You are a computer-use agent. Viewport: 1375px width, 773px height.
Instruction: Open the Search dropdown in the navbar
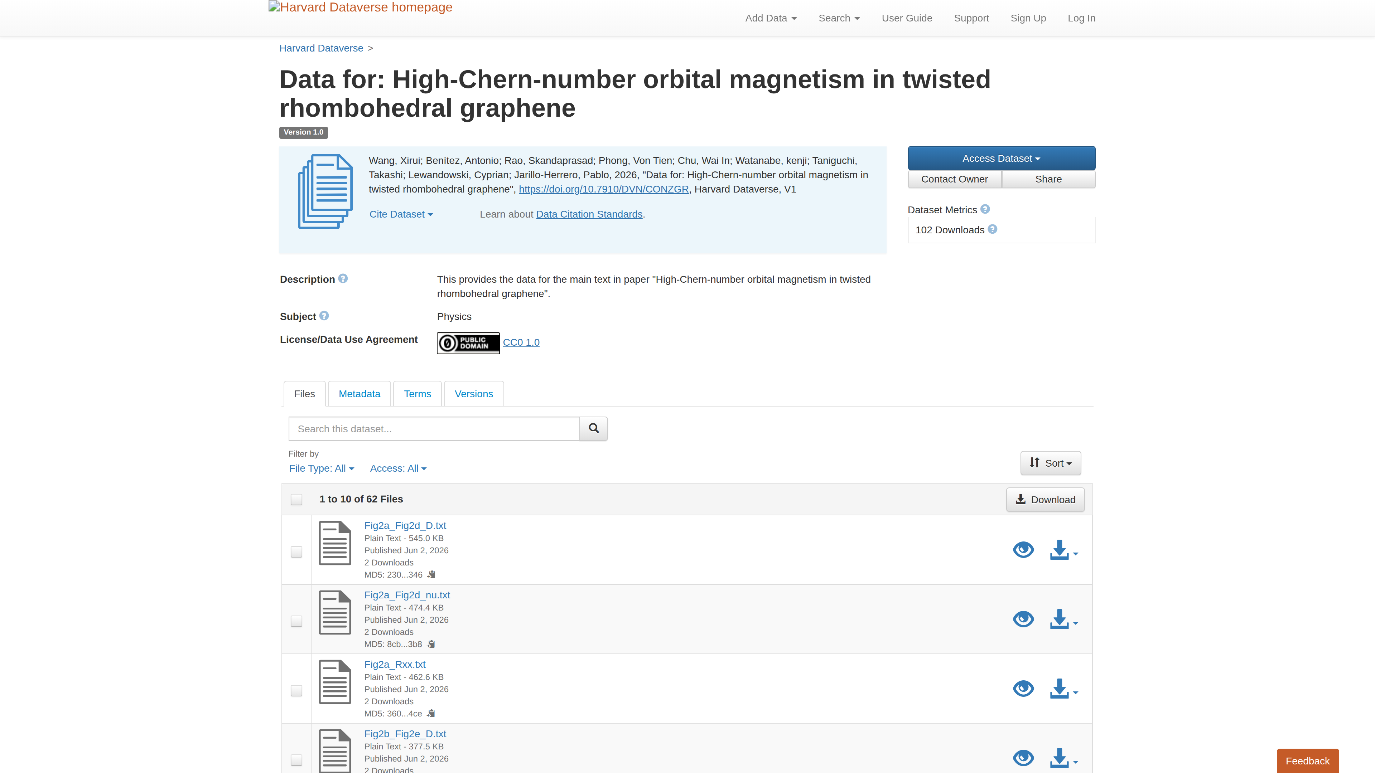[x=839, y=18]
